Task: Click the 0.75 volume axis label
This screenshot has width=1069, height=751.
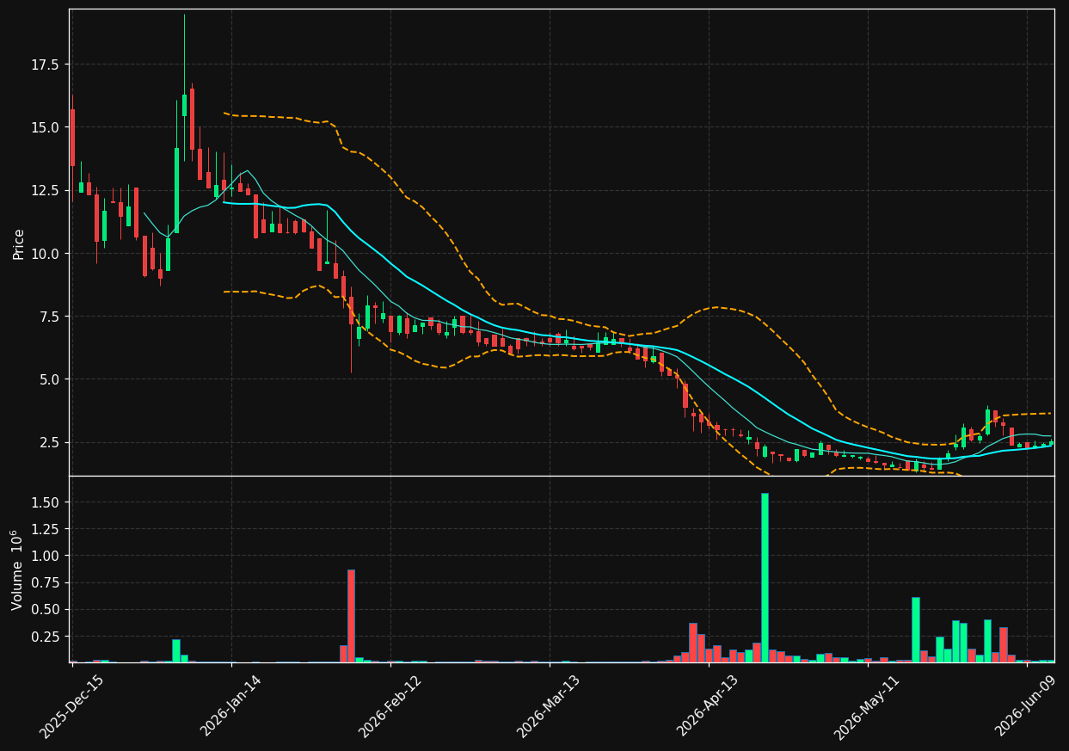Action: click(x=44, y=582)
